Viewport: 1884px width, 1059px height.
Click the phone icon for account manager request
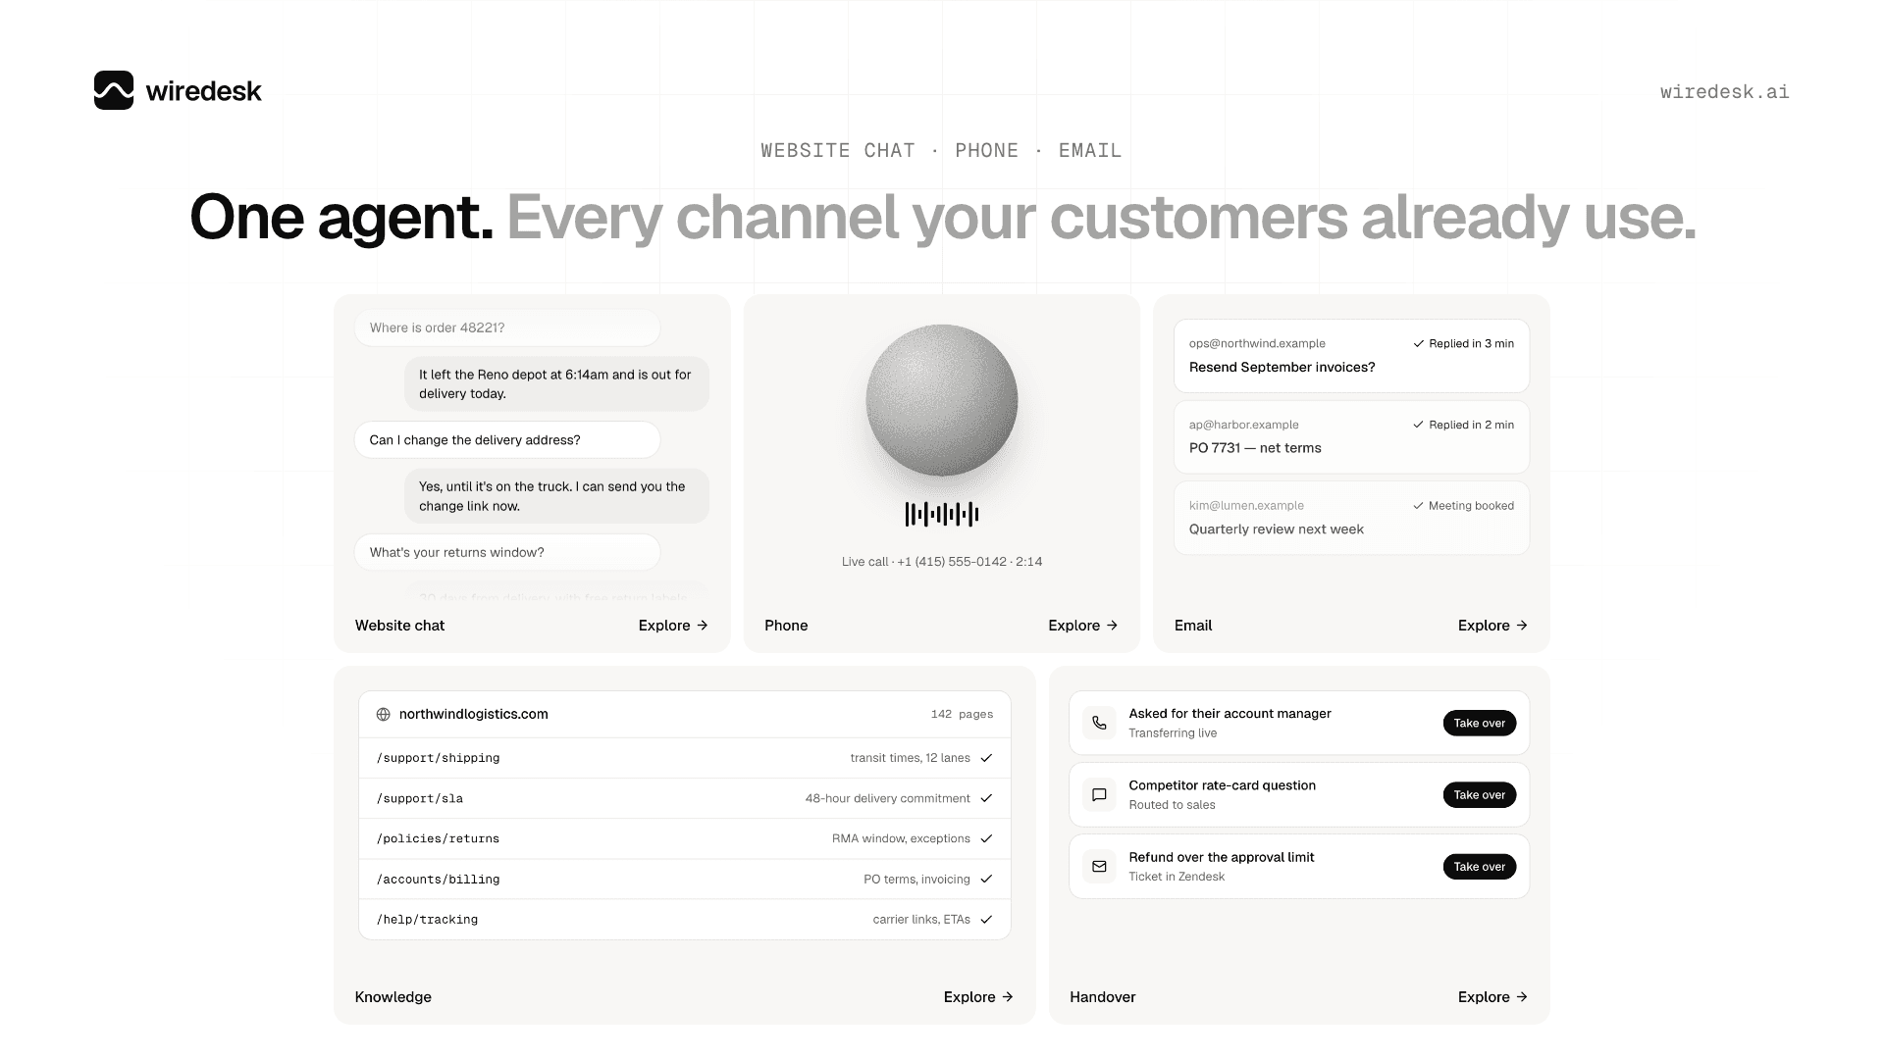pos(1099,723)
